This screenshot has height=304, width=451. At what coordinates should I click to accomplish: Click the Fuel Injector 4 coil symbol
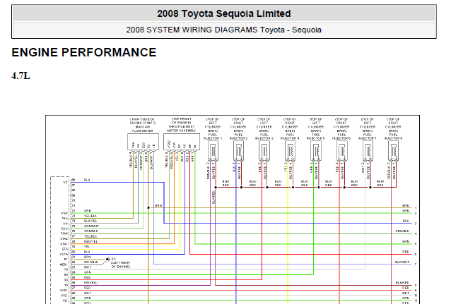pos(291,151)
